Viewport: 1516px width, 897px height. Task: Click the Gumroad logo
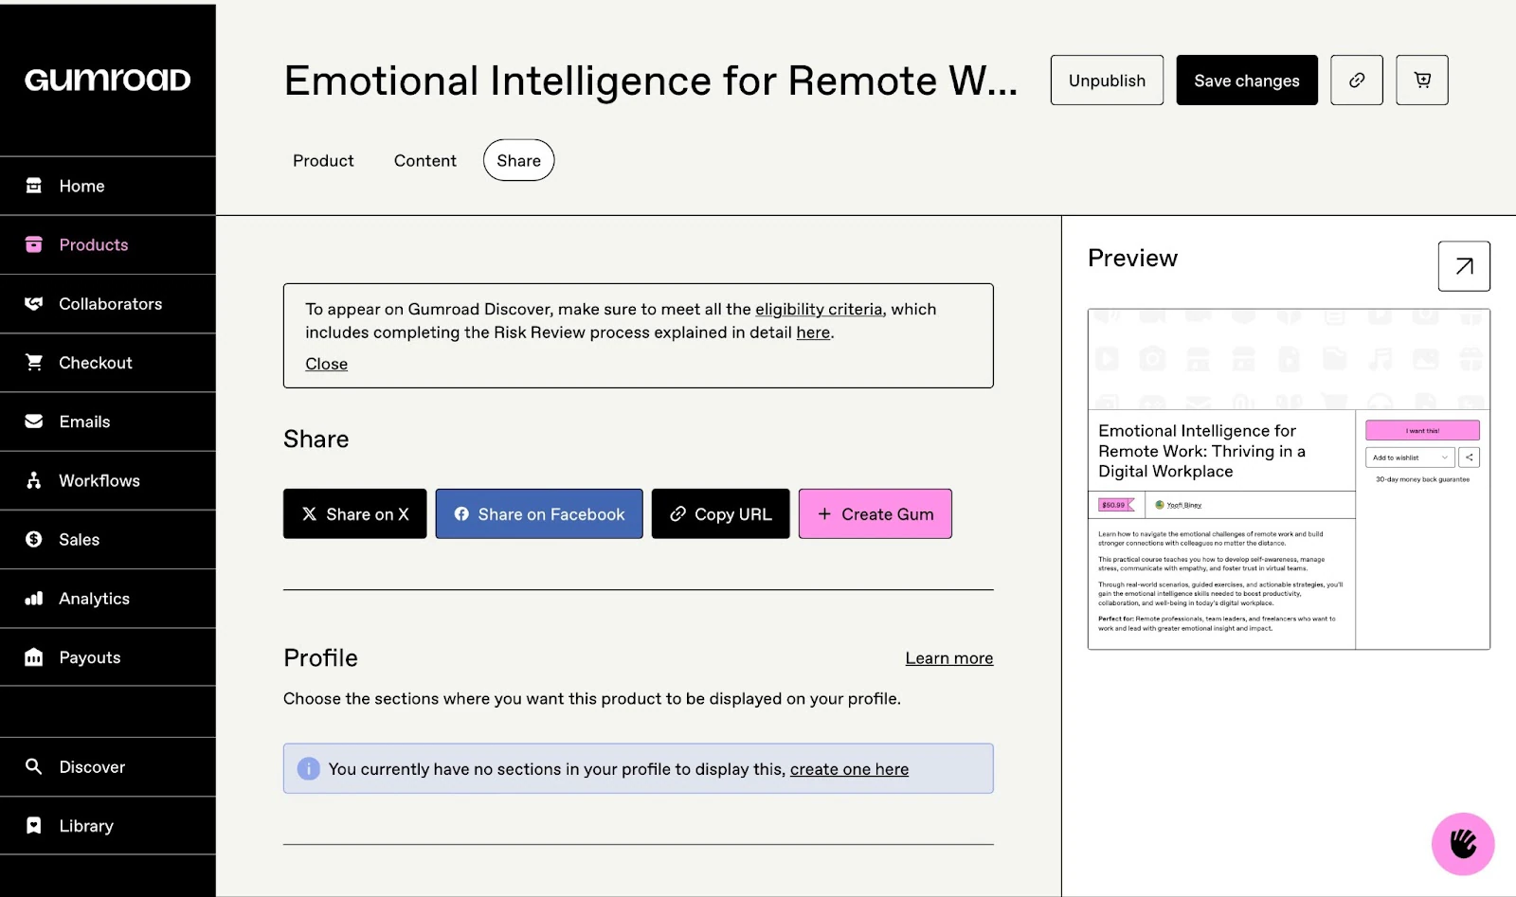click(x=107, y=80)
